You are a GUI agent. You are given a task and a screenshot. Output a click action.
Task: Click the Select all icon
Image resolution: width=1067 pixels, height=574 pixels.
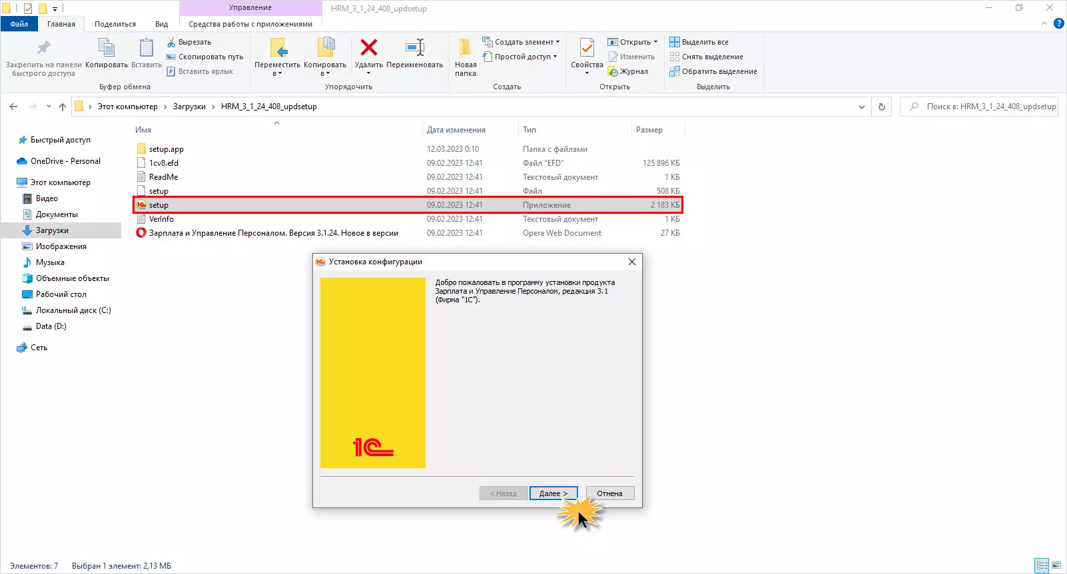pos(675,42)
